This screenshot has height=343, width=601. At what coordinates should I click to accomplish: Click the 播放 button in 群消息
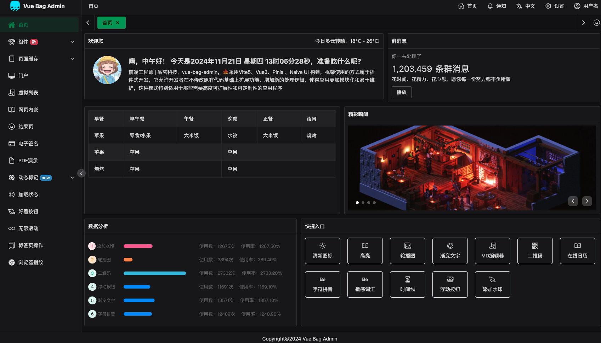[x=401, y=92]
